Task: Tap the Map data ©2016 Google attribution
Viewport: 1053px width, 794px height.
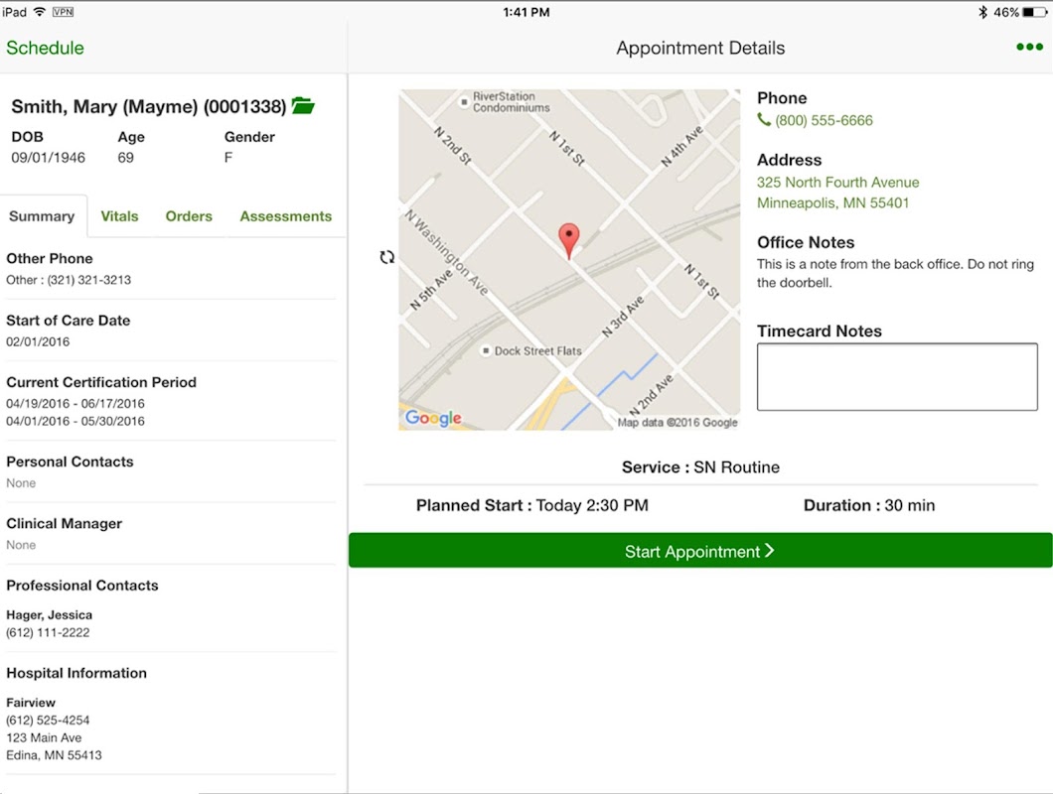Action: (x=677, y=422)
